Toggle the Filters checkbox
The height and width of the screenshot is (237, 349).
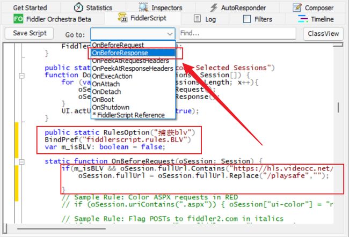247,19
